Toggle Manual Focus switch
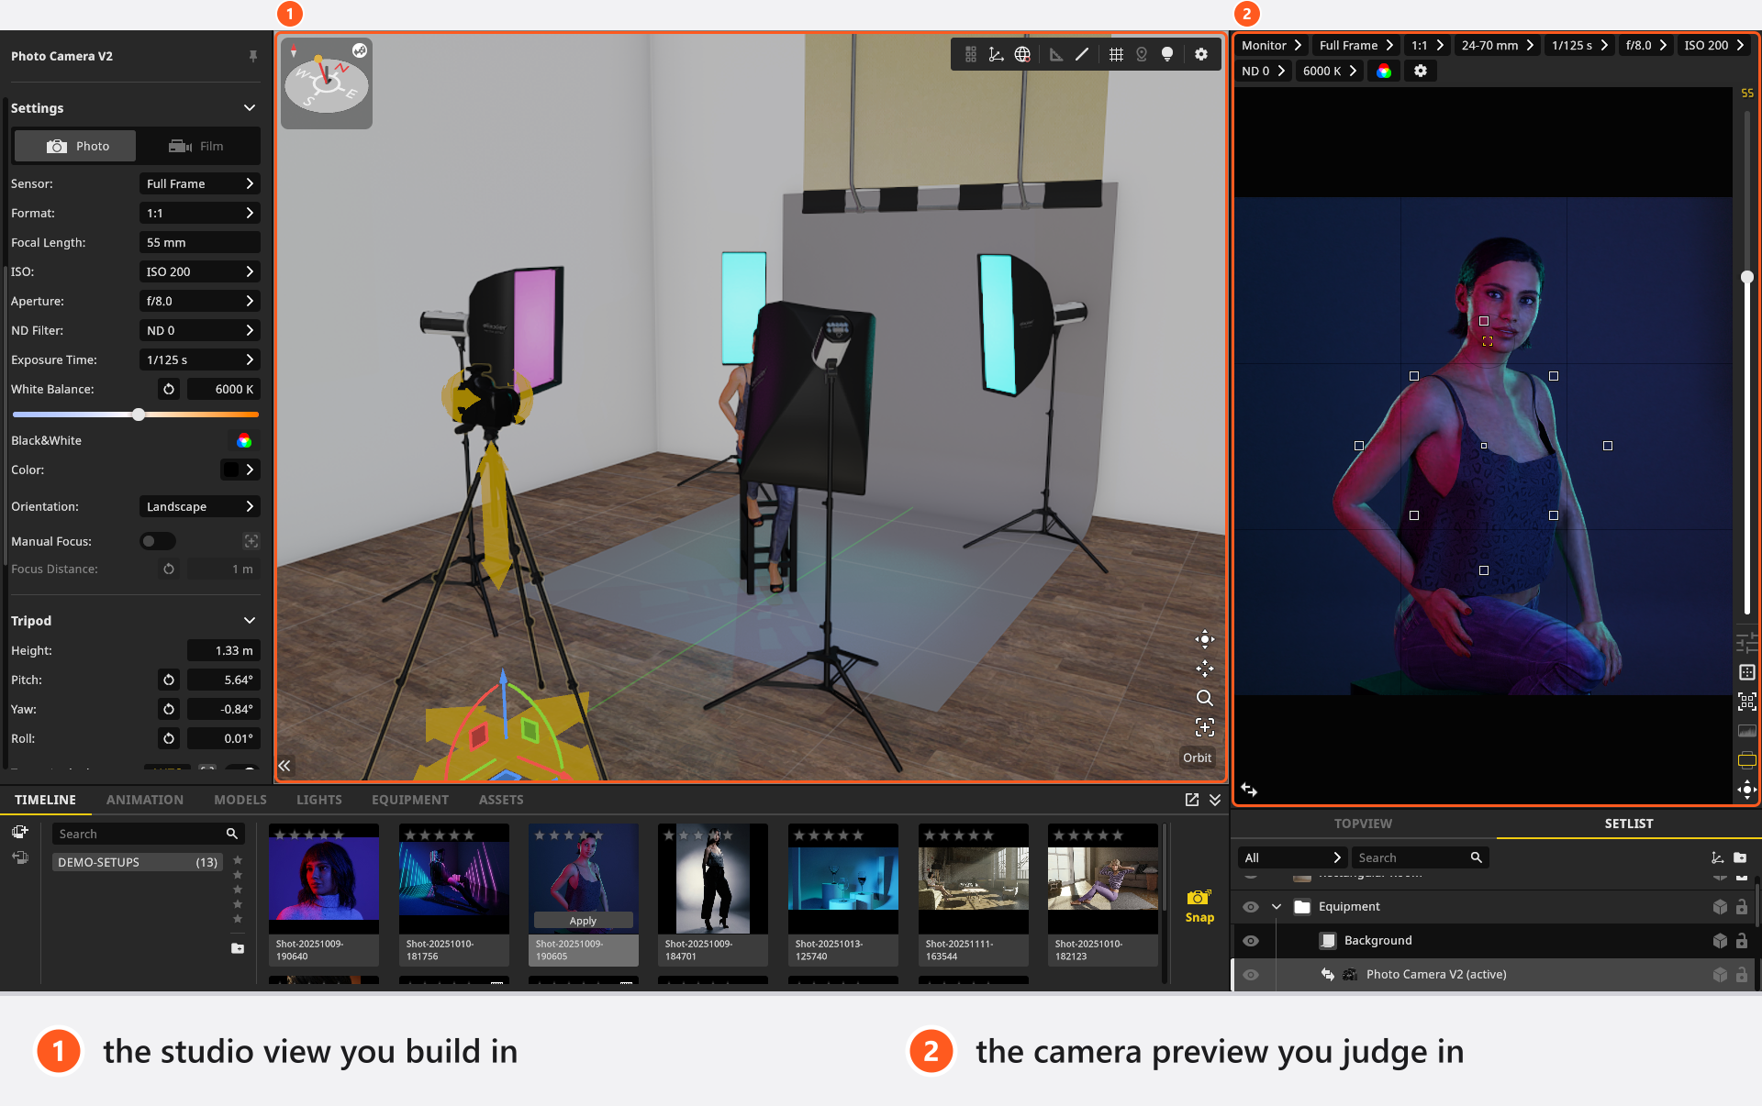 (157, 541)
